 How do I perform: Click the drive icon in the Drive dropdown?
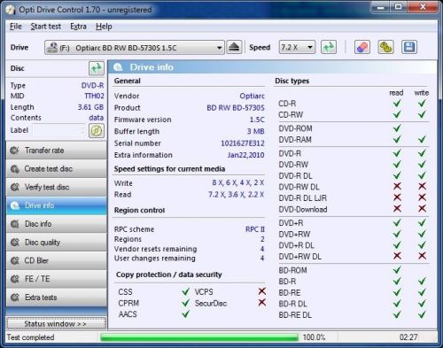pos(52,47)
